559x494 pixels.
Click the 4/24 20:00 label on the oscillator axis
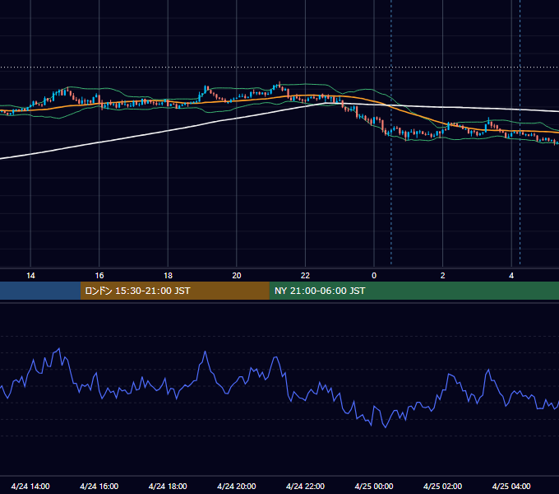tap(237, 486)
